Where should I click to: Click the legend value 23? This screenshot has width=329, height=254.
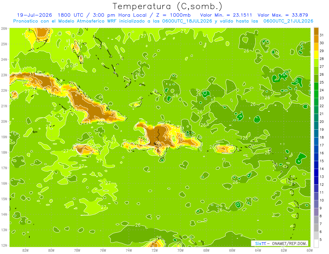pos(322,98)
